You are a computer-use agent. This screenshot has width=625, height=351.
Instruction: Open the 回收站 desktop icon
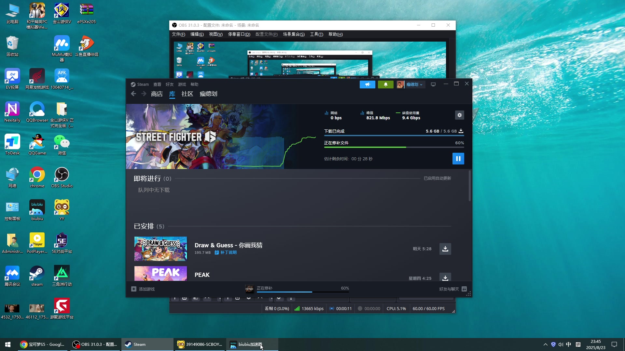pos(12,46)
